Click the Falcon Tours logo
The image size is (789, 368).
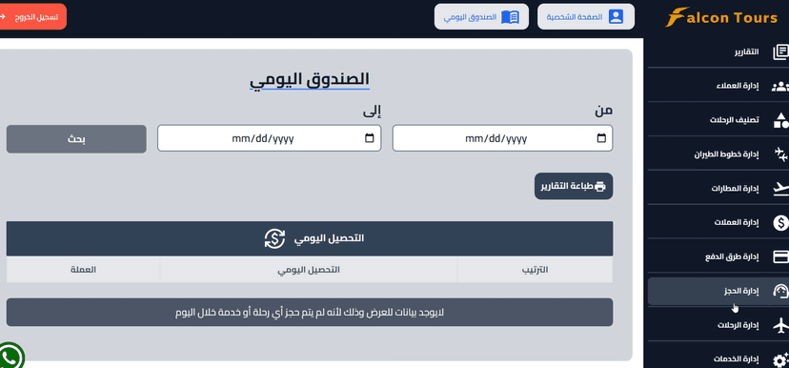(721, 17)
